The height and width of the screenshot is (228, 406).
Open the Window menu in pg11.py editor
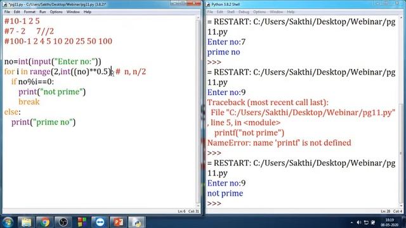coord(73,12)
